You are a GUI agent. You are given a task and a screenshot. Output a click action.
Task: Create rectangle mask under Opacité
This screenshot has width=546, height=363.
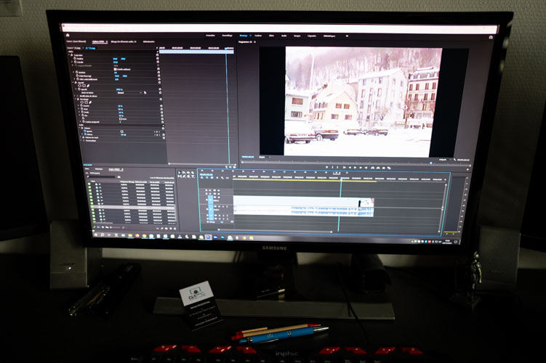[84, 86]
